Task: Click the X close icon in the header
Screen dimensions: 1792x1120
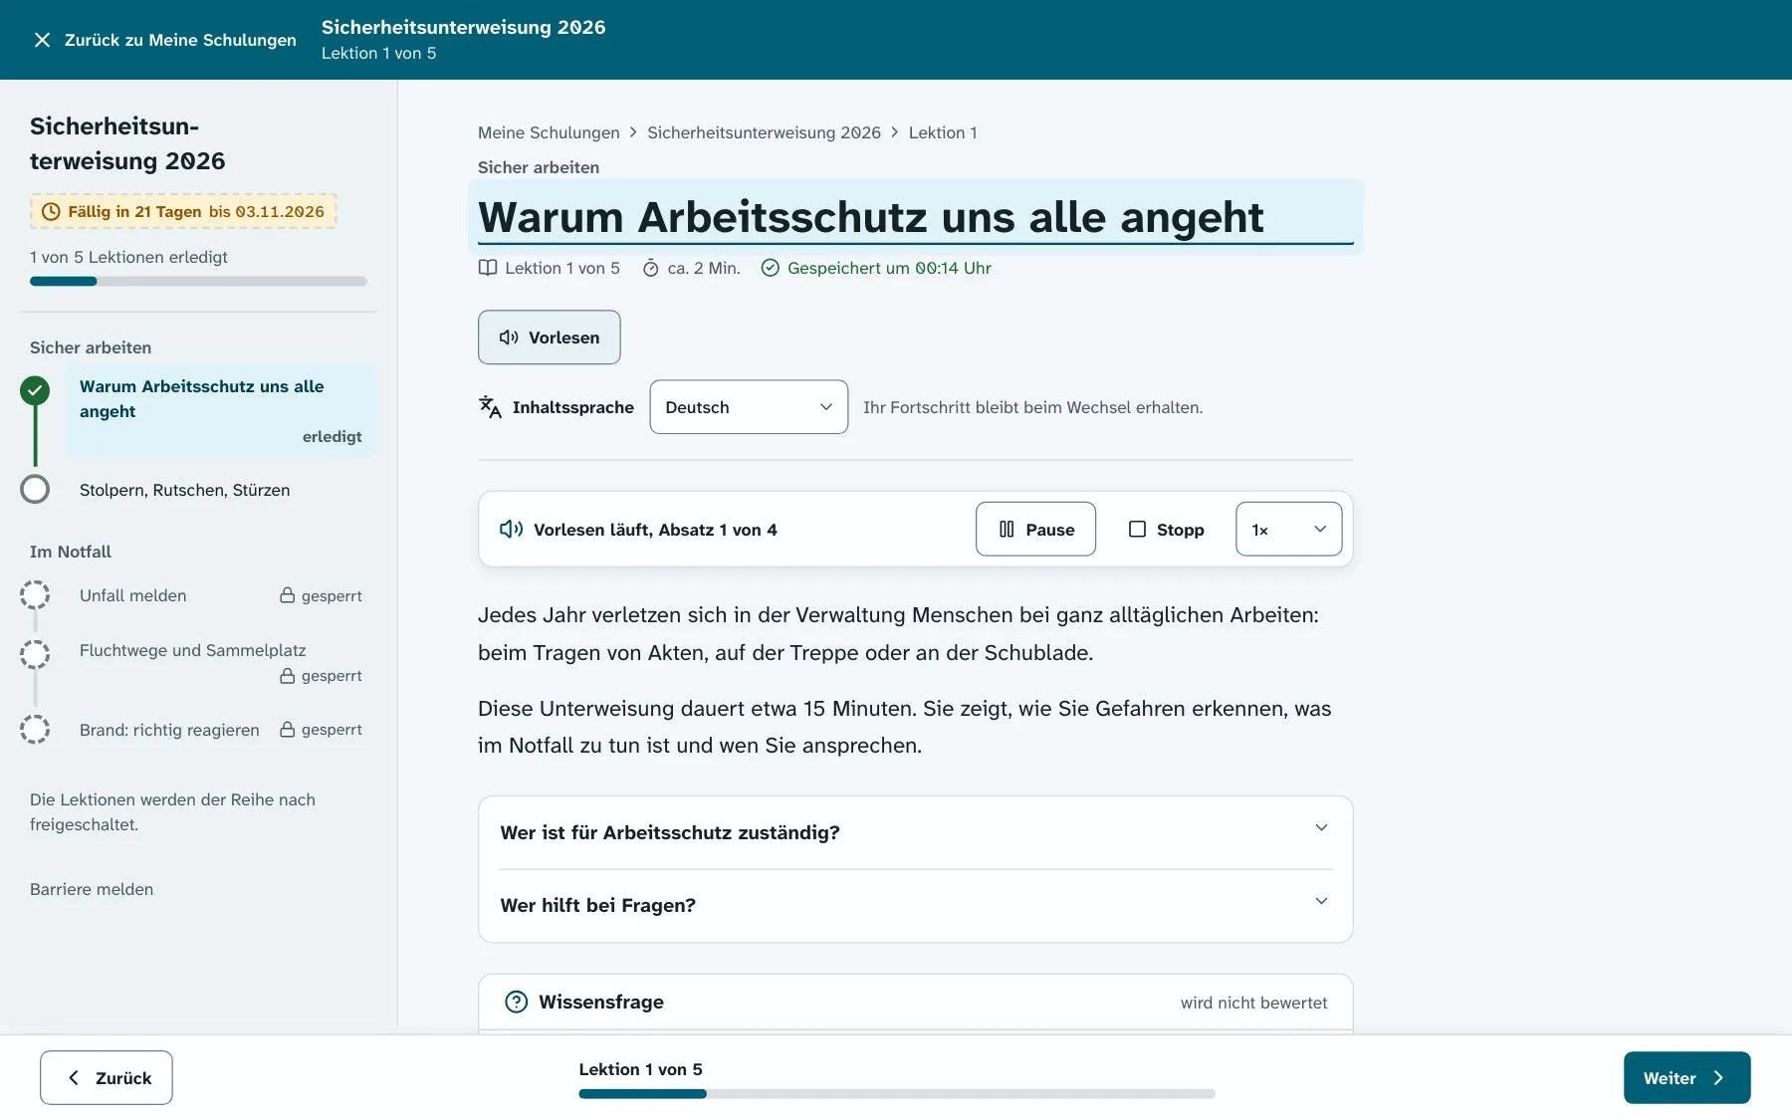Action: point(42,40)
